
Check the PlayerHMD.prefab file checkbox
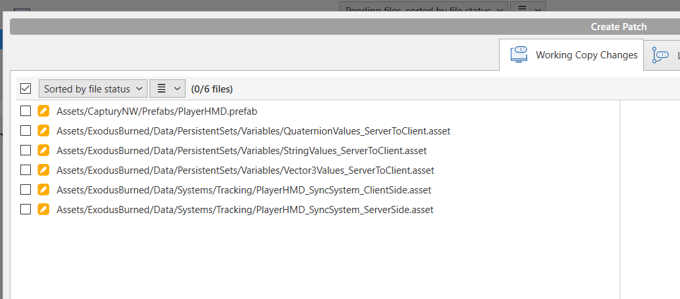click(x=26, y=111)
